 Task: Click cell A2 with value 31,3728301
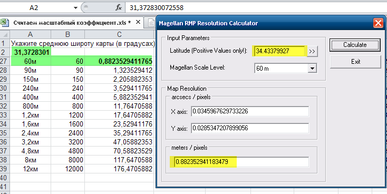pyautogui.click(x=31, y=52)
